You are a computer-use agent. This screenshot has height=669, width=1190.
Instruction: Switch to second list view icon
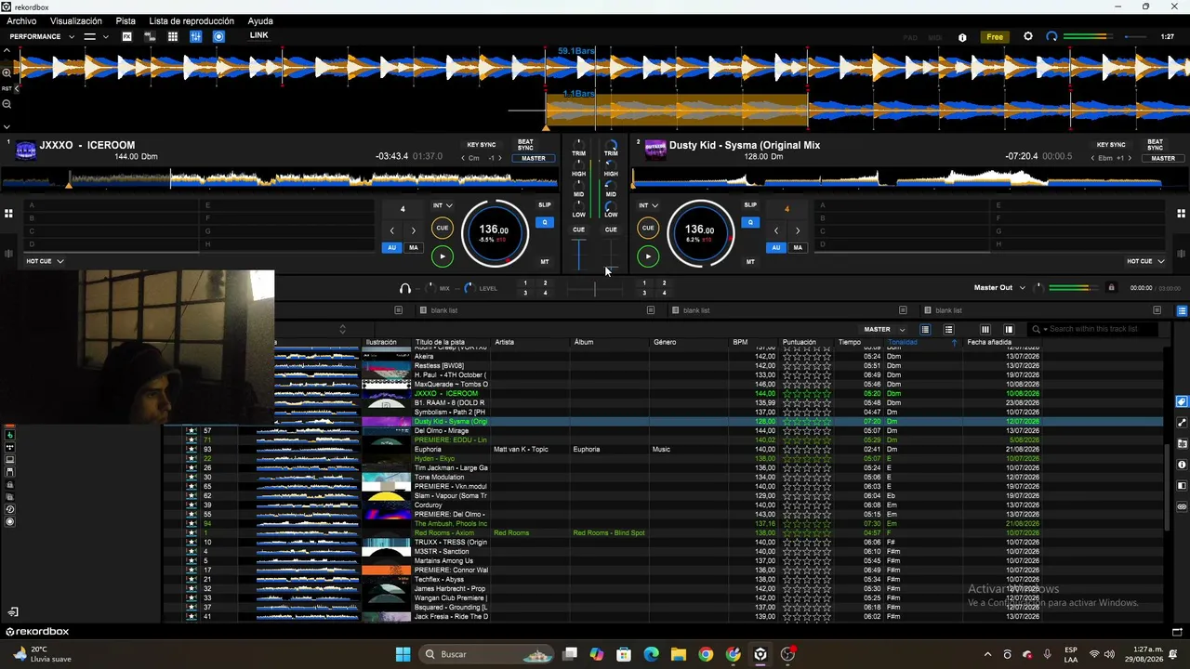click(x=948, y=329)
